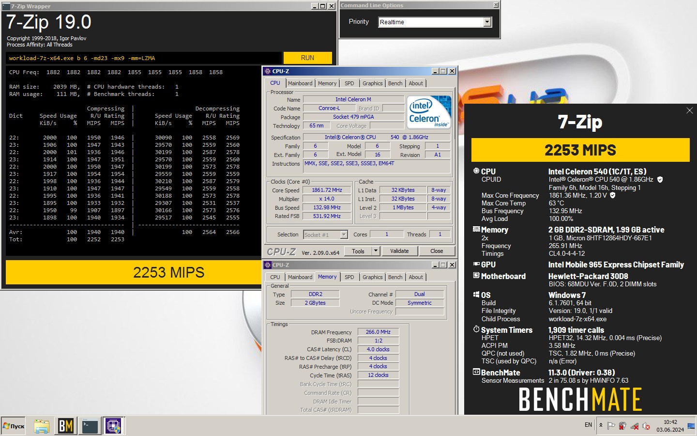Click the 7-Zip Wrapper title bar icon

[6, 6]
